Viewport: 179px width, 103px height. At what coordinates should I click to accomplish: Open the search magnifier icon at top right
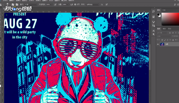point(175,5)
